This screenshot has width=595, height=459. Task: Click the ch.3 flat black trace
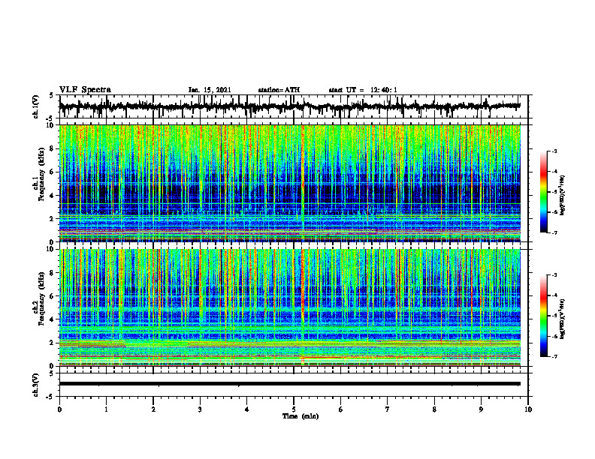(290, 384)
